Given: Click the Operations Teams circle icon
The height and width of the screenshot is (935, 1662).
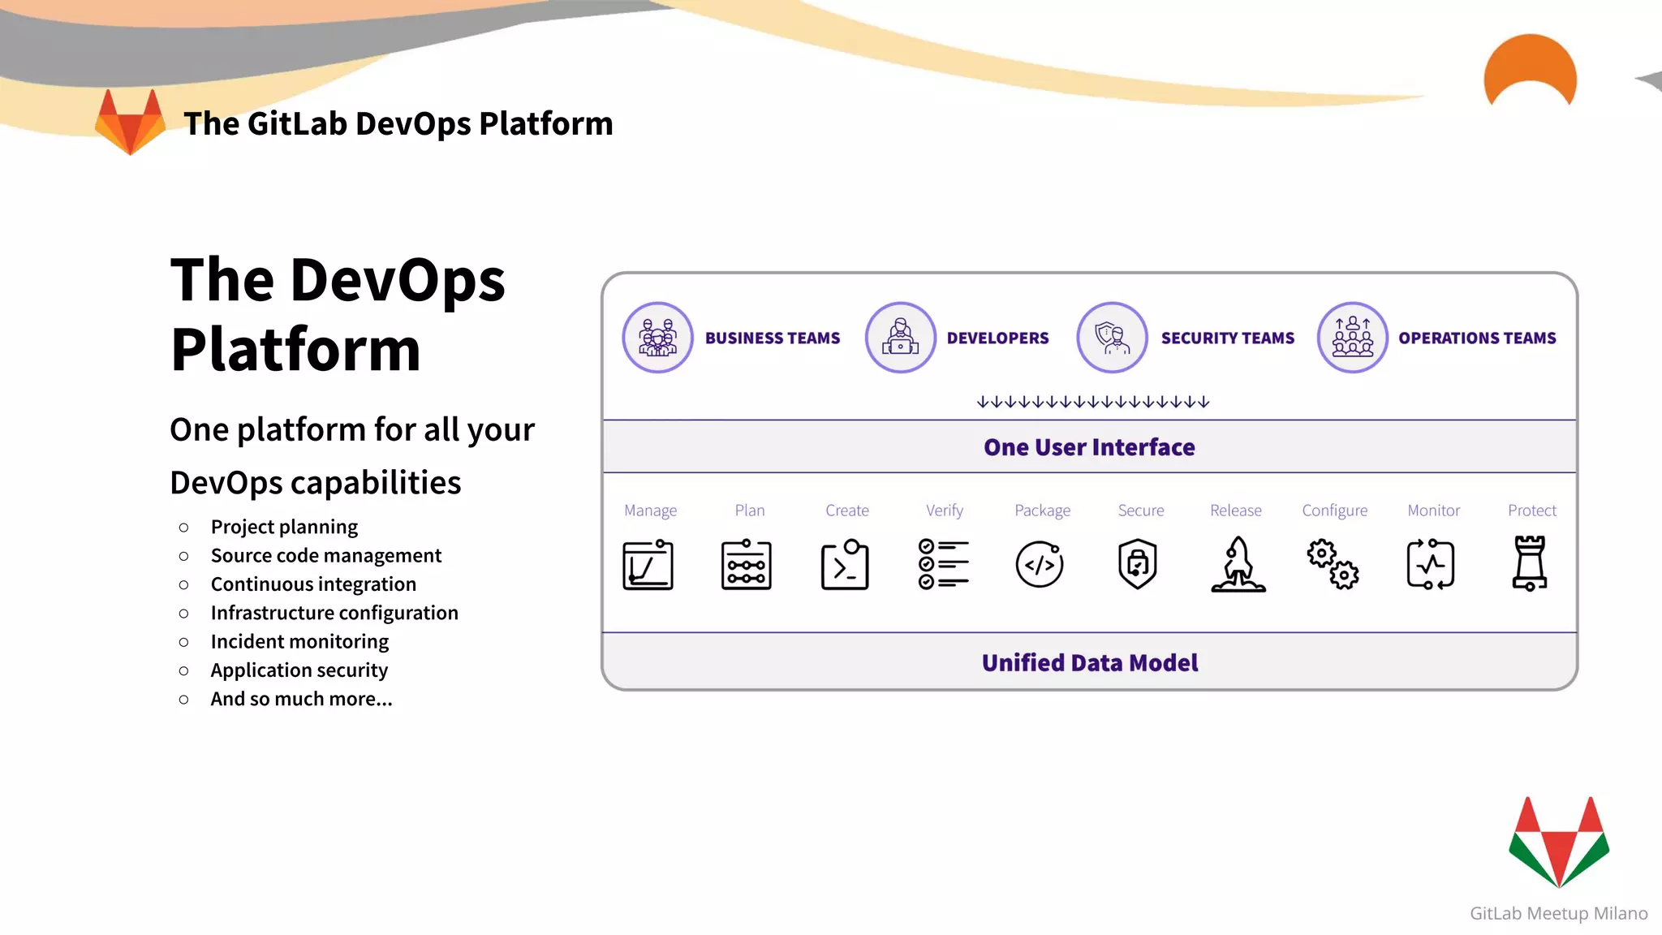Looking at the screenshot, I should point(1353,338).
